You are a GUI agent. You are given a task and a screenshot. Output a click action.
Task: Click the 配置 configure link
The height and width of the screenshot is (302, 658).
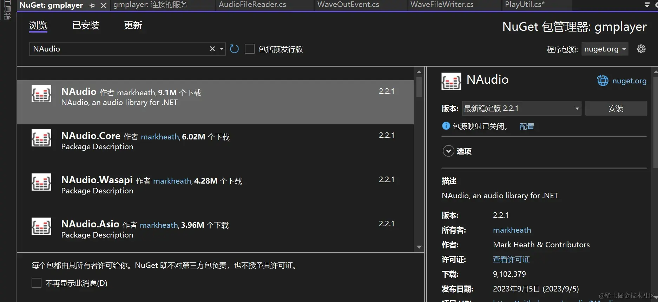click(x=527, y=126)
